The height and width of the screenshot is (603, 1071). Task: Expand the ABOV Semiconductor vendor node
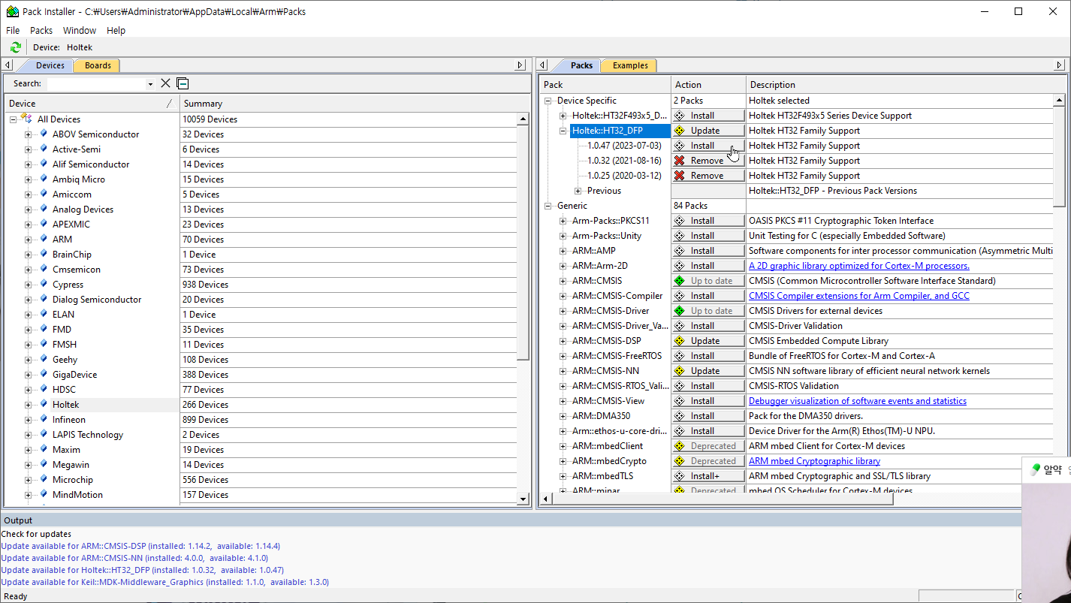[x=28, y=134]
